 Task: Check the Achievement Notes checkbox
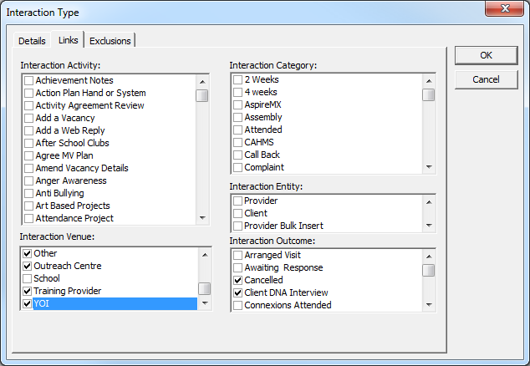coord(29,81)
